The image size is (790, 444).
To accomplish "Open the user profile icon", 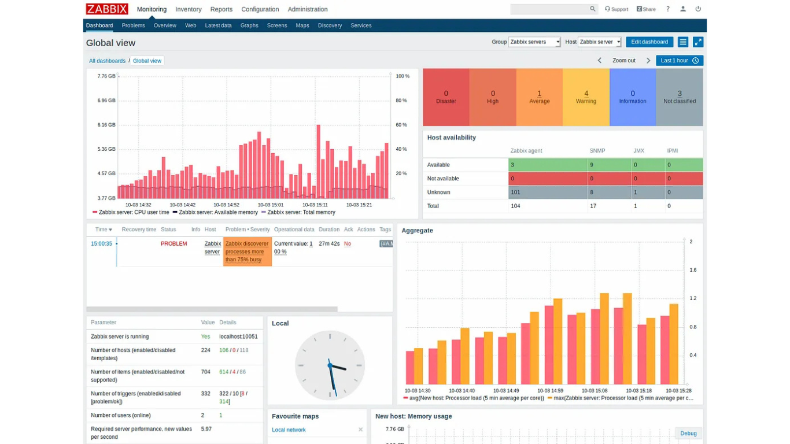I will click(683, 9).
